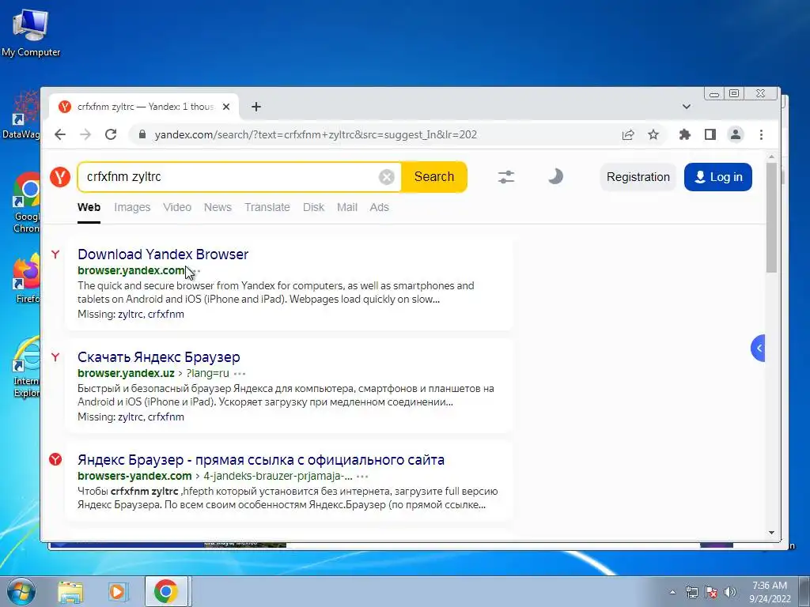
Task: Select the My Computer desktop icon
Action: [x=31, y=32]
